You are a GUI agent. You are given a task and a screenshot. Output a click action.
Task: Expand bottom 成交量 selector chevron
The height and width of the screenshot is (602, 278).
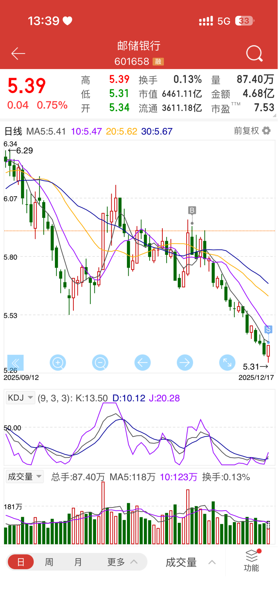pyautogui.click(x=212, y=562)
